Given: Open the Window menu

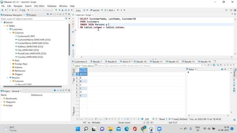Looking at the screenshot, I should (x=63, y=6).
